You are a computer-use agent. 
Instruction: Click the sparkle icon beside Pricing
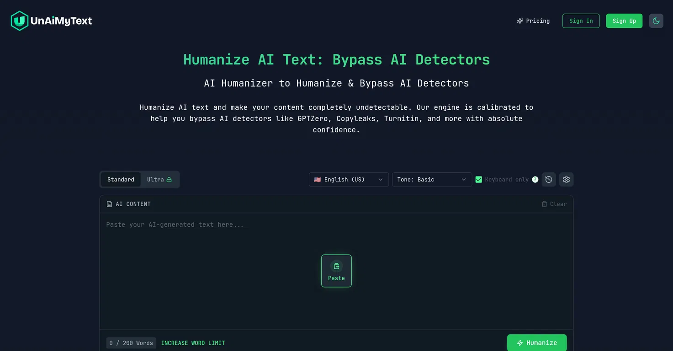pos(520,21)
